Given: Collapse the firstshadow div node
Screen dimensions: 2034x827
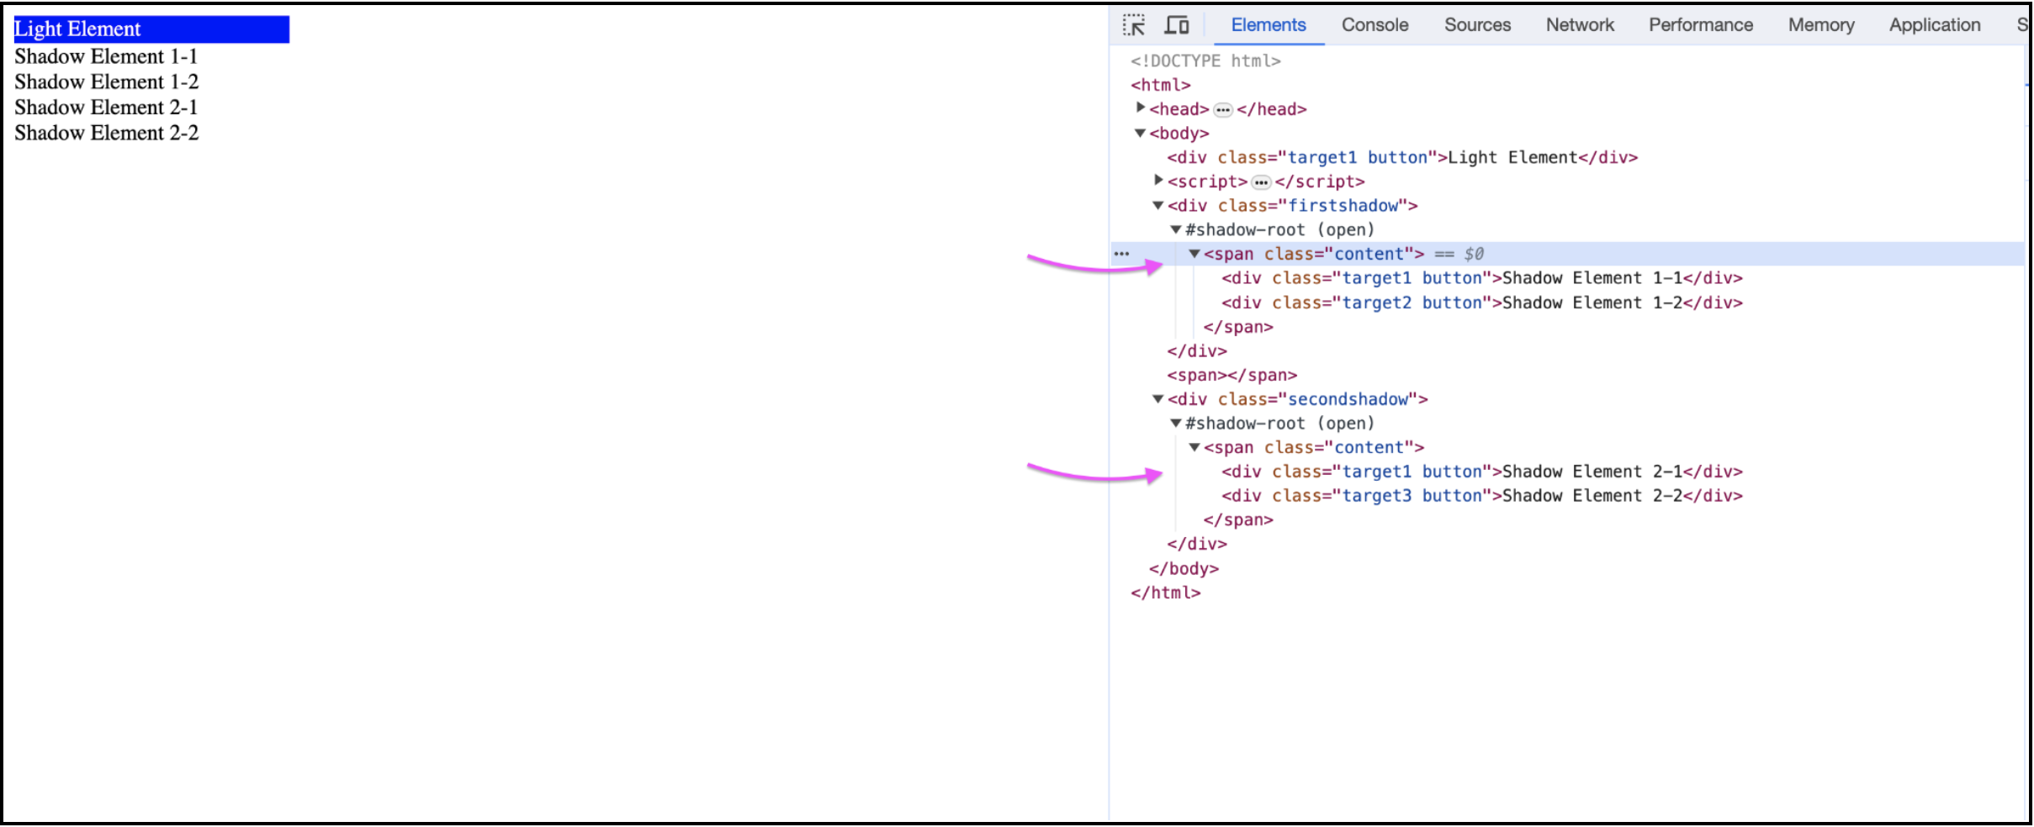Looking at the screenshot, I should 1158,206.
